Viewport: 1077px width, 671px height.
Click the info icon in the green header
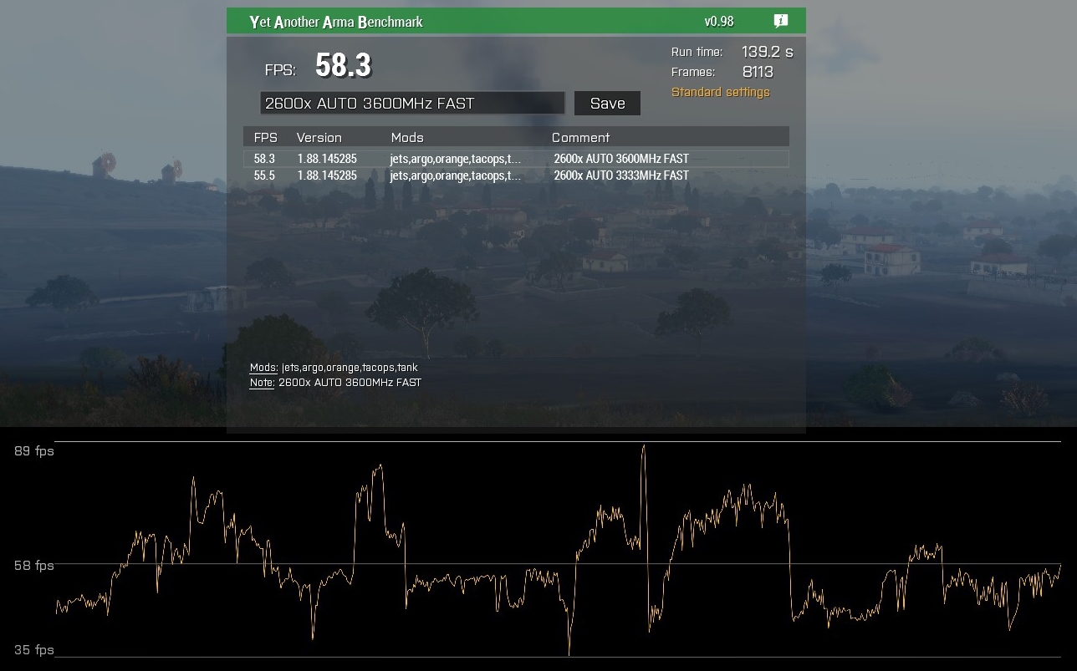[x=781, y=22]
